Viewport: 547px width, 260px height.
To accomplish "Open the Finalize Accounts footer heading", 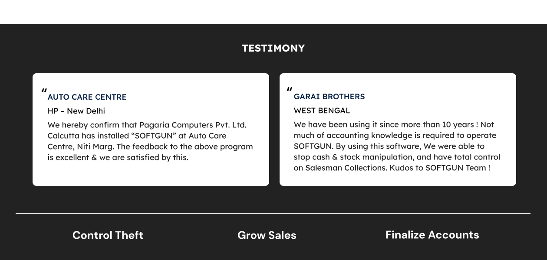I will (432, 235).
